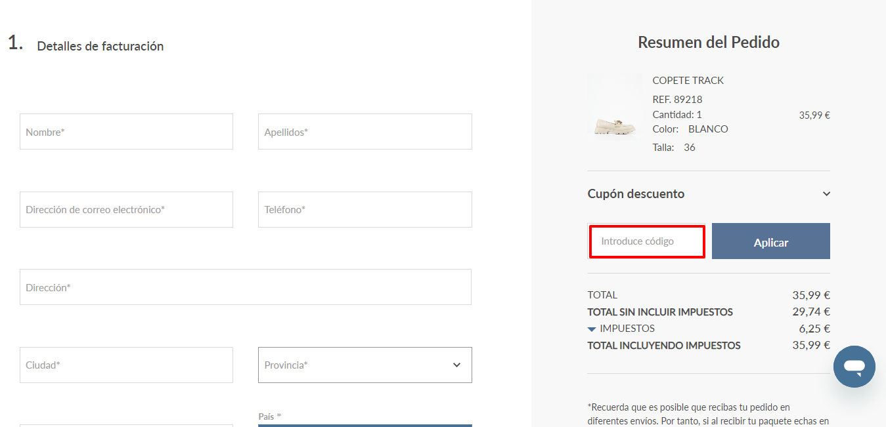Image resolution: width=886 pixels, height=427 pixels.
Task: Click the Talla: 36 text
Action: click(674, 148)
